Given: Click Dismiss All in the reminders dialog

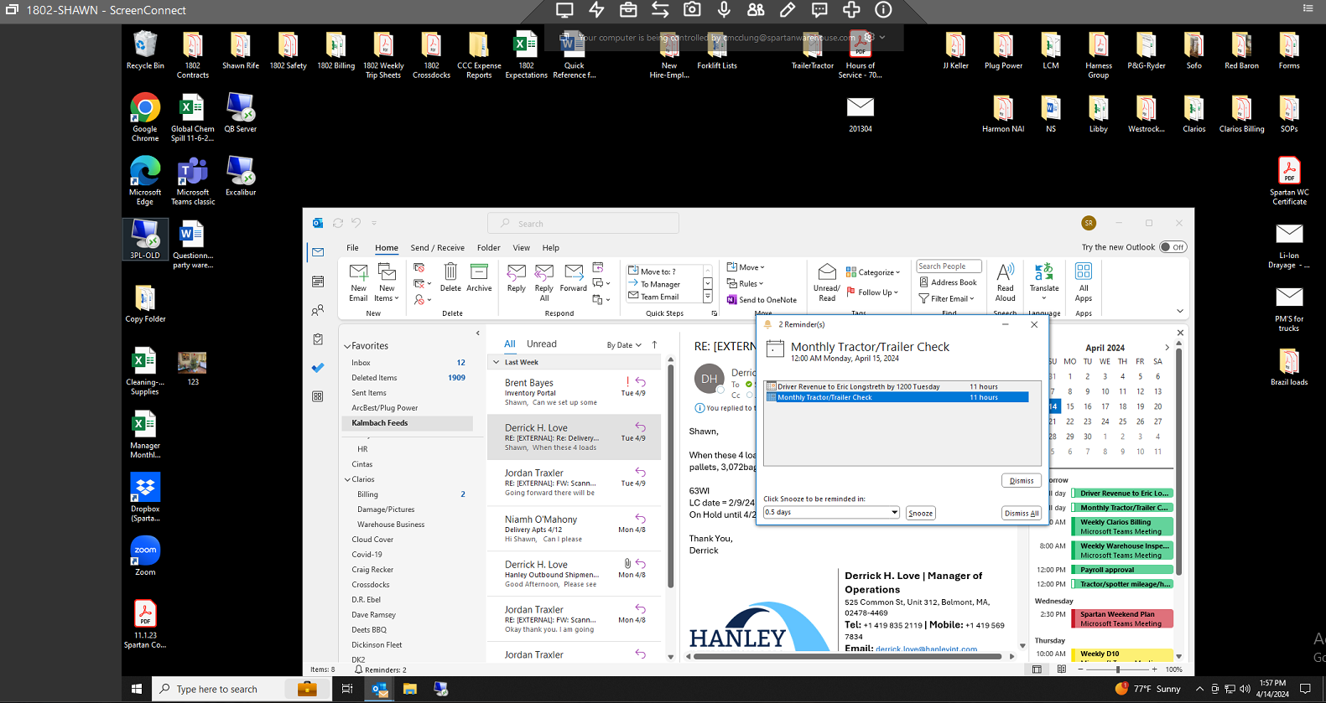Looking at the screenshot, I should (1022, 513).
